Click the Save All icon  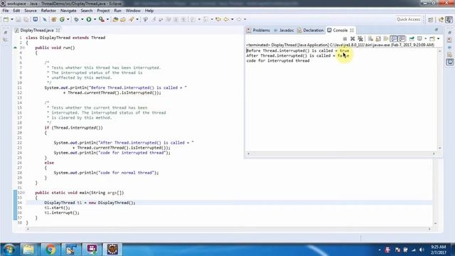coord(26,19)
